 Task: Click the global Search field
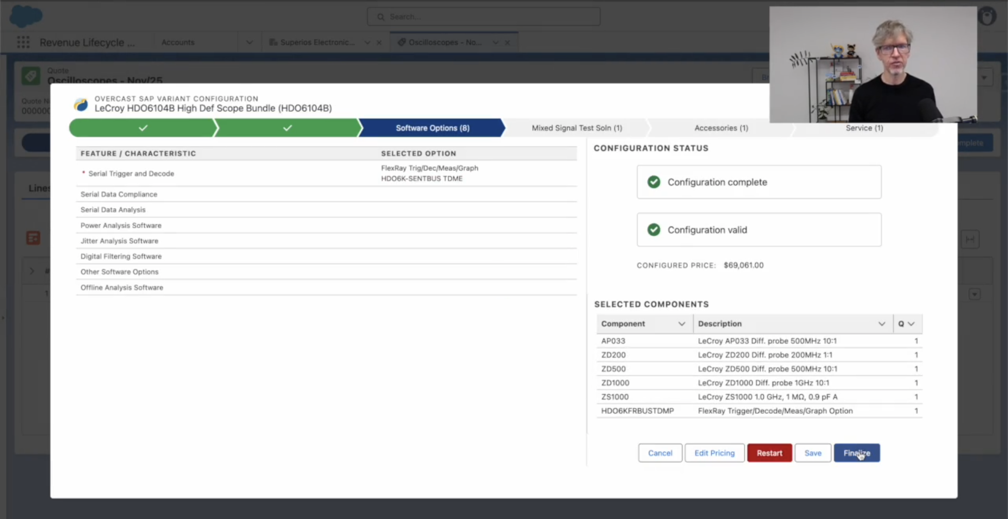(x=483, y=17)
